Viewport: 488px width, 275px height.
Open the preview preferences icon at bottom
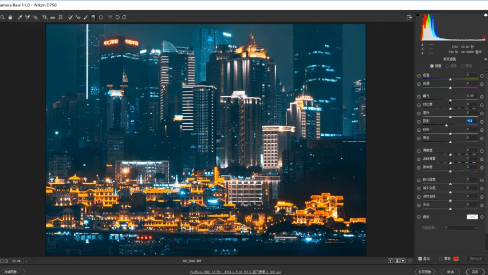410,261
